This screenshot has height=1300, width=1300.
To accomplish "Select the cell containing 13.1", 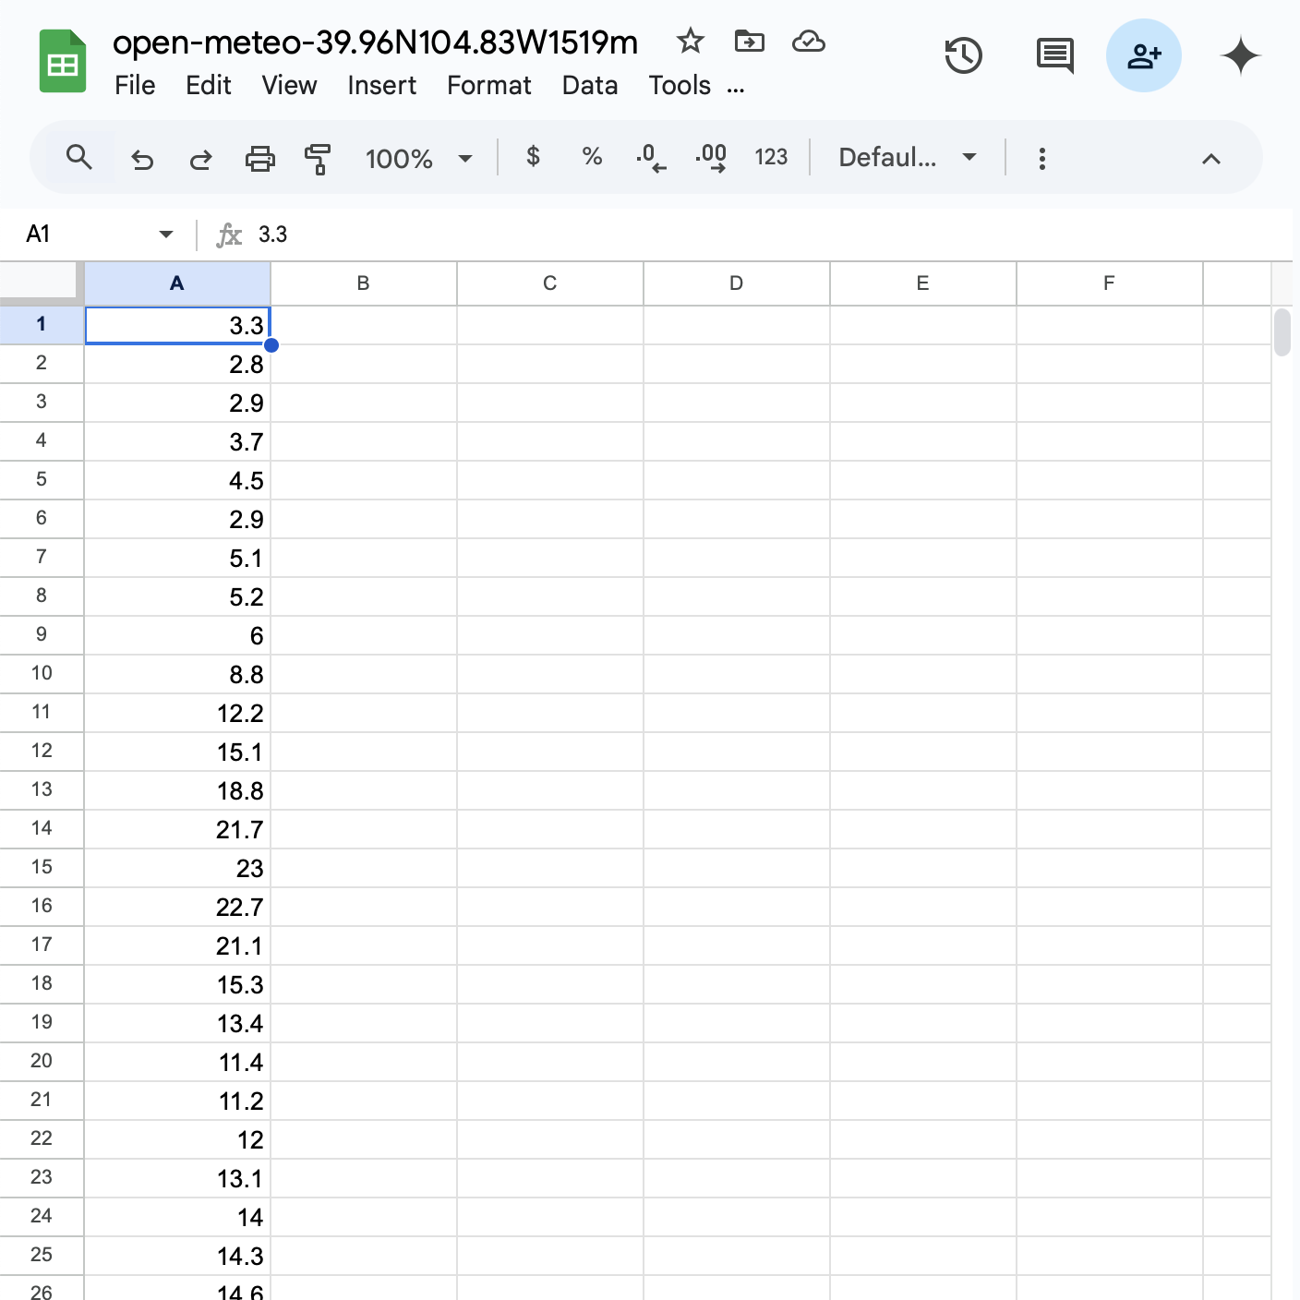I will [177, 1179].
